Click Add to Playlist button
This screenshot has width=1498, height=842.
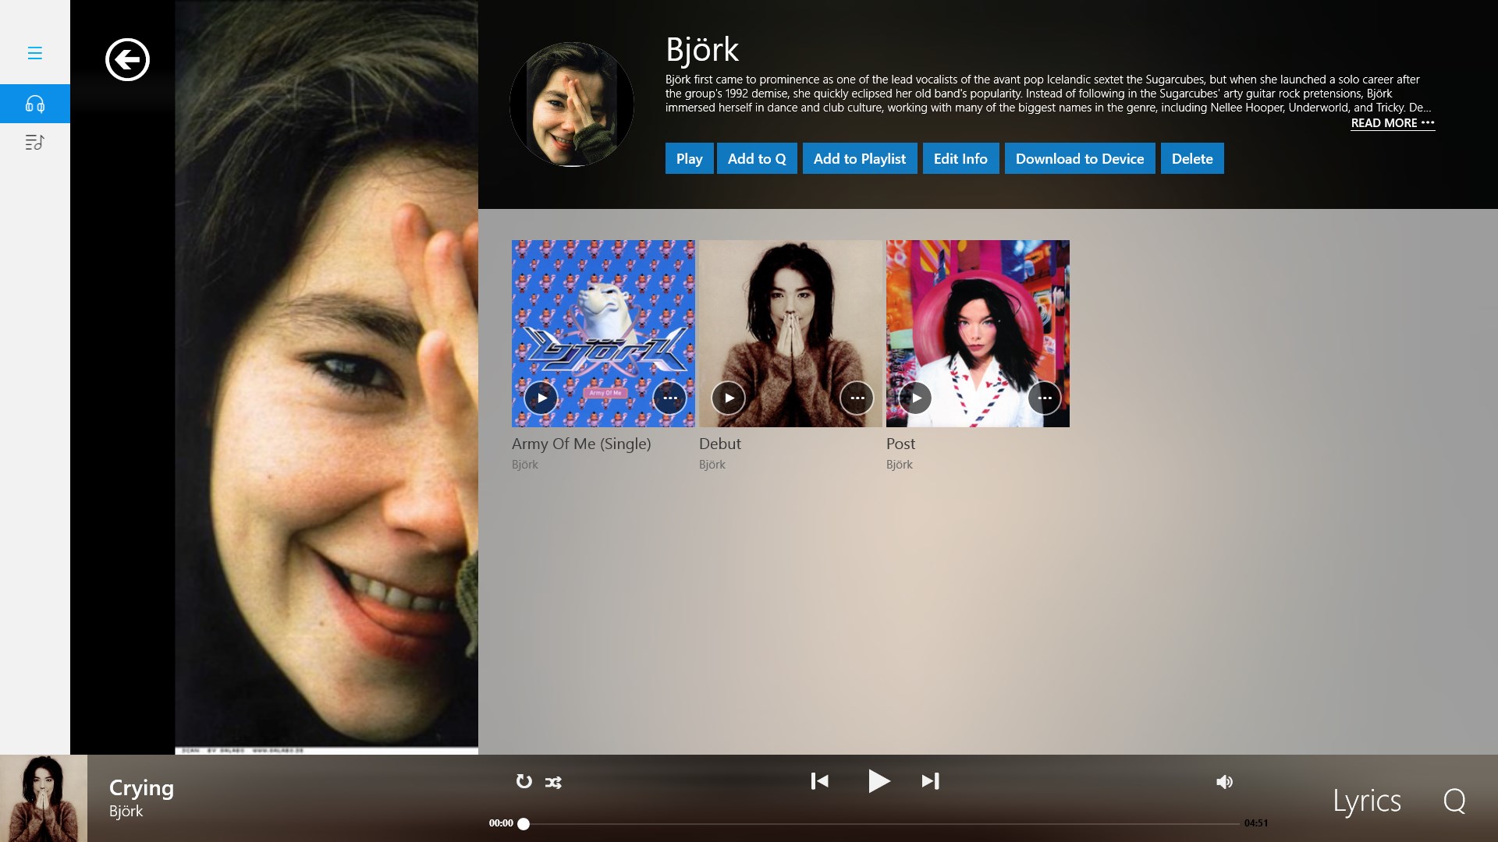click(860, 158)
